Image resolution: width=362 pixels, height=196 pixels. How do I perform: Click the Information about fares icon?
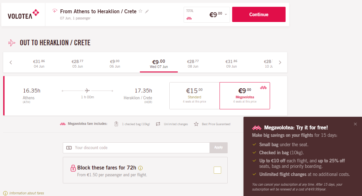click(x=5, y=193)
